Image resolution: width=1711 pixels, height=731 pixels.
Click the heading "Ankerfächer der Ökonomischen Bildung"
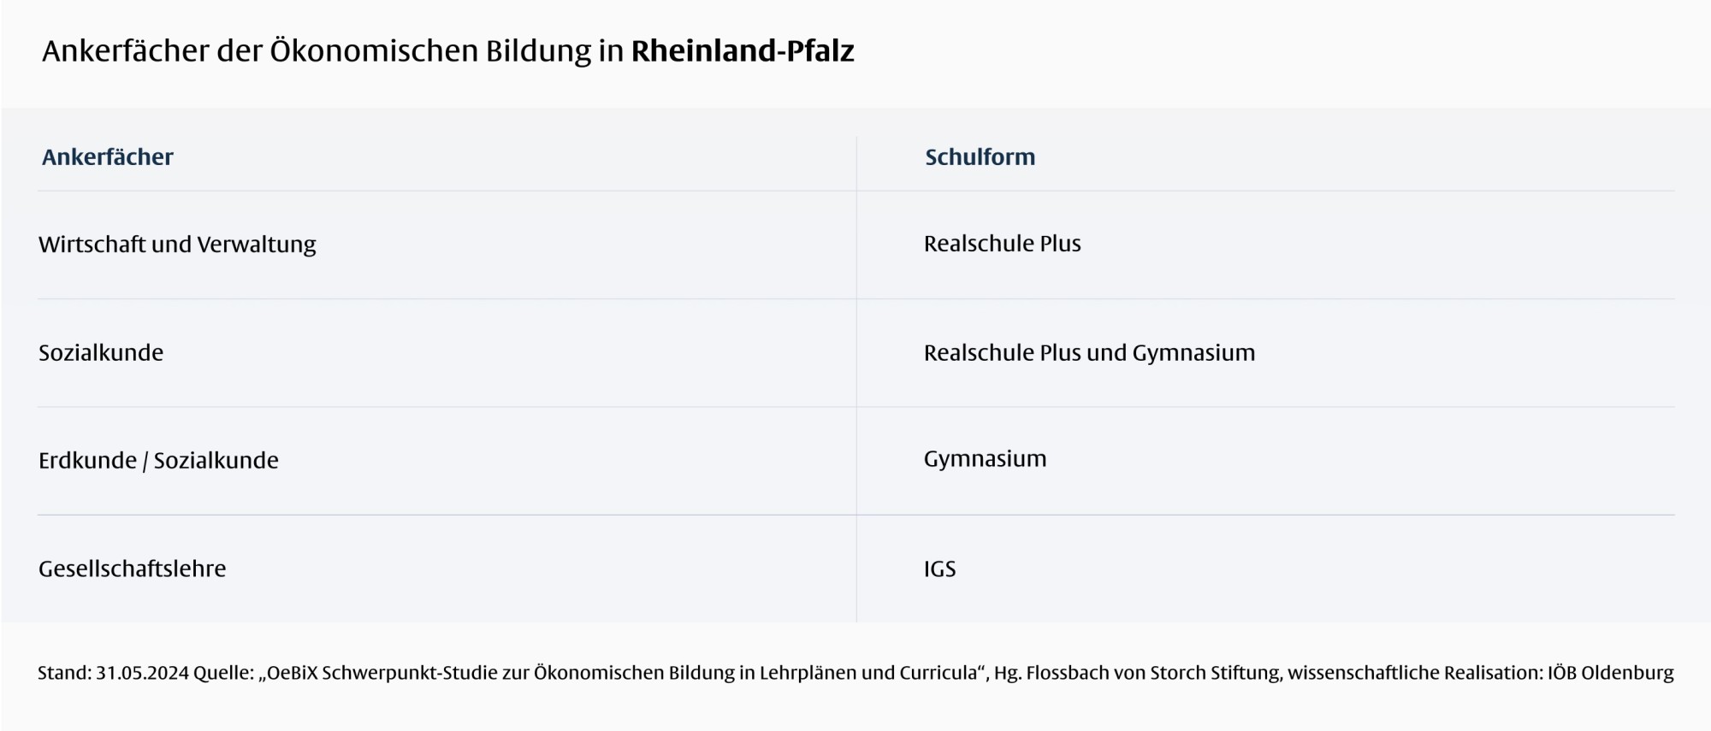(x=332, y=51)
